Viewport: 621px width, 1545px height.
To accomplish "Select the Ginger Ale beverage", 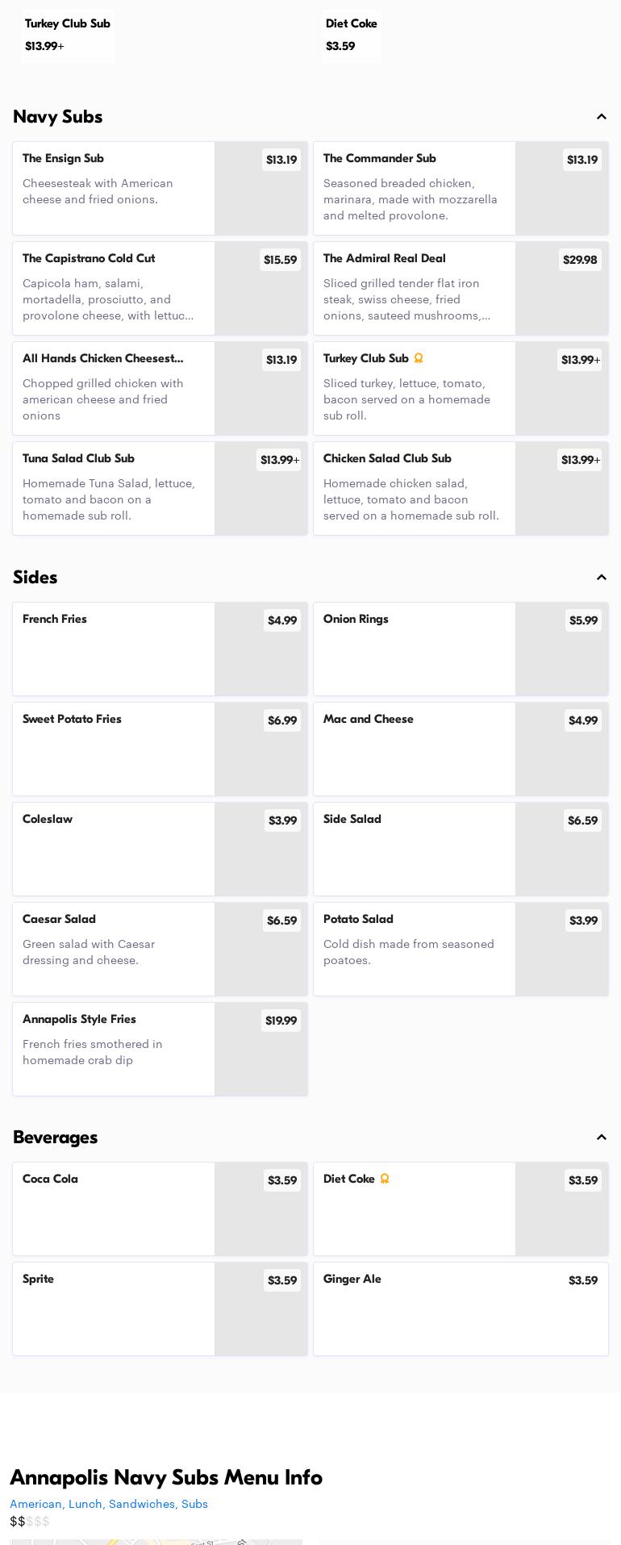I will pyautogui.click(x=461, y=1309).
